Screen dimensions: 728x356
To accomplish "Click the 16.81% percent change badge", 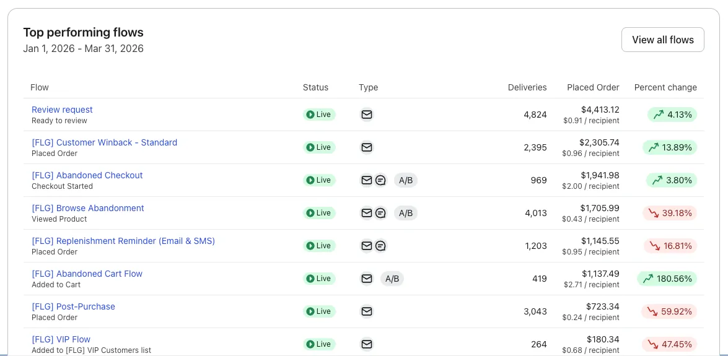I will pyautogui.click(x=670, y=246).
